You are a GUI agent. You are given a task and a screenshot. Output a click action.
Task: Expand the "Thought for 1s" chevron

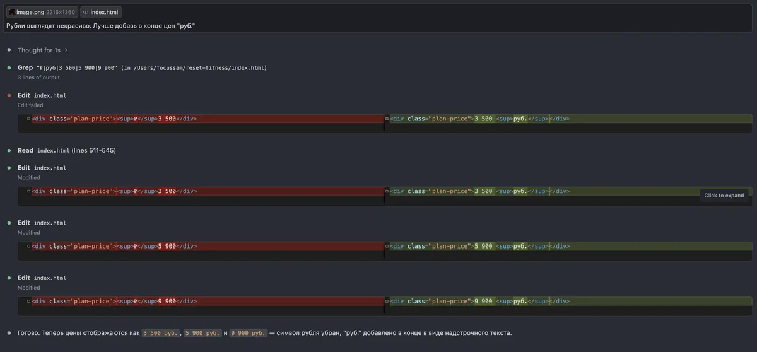[x=66, y=50]
